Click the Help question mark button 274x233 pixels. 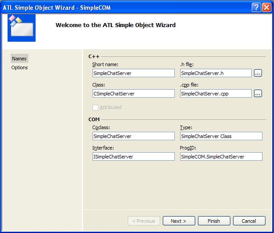point(256,8)
